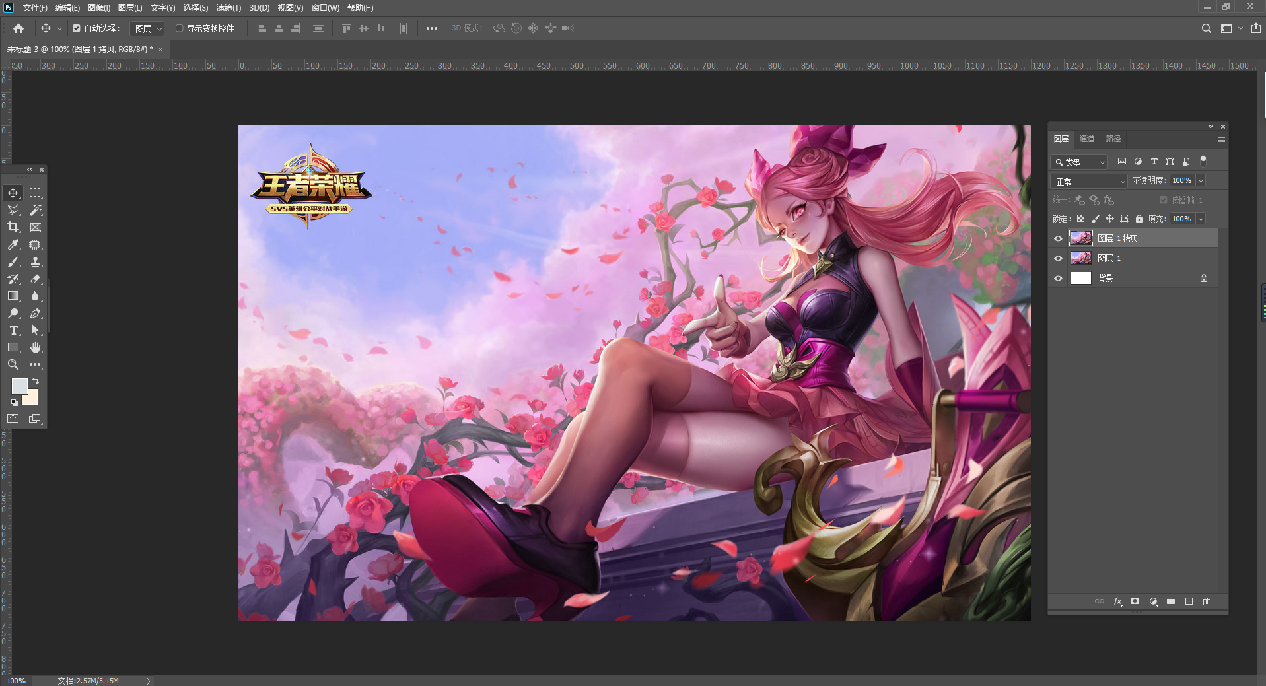Select the History Brush tool

click(x=13, y=279)
